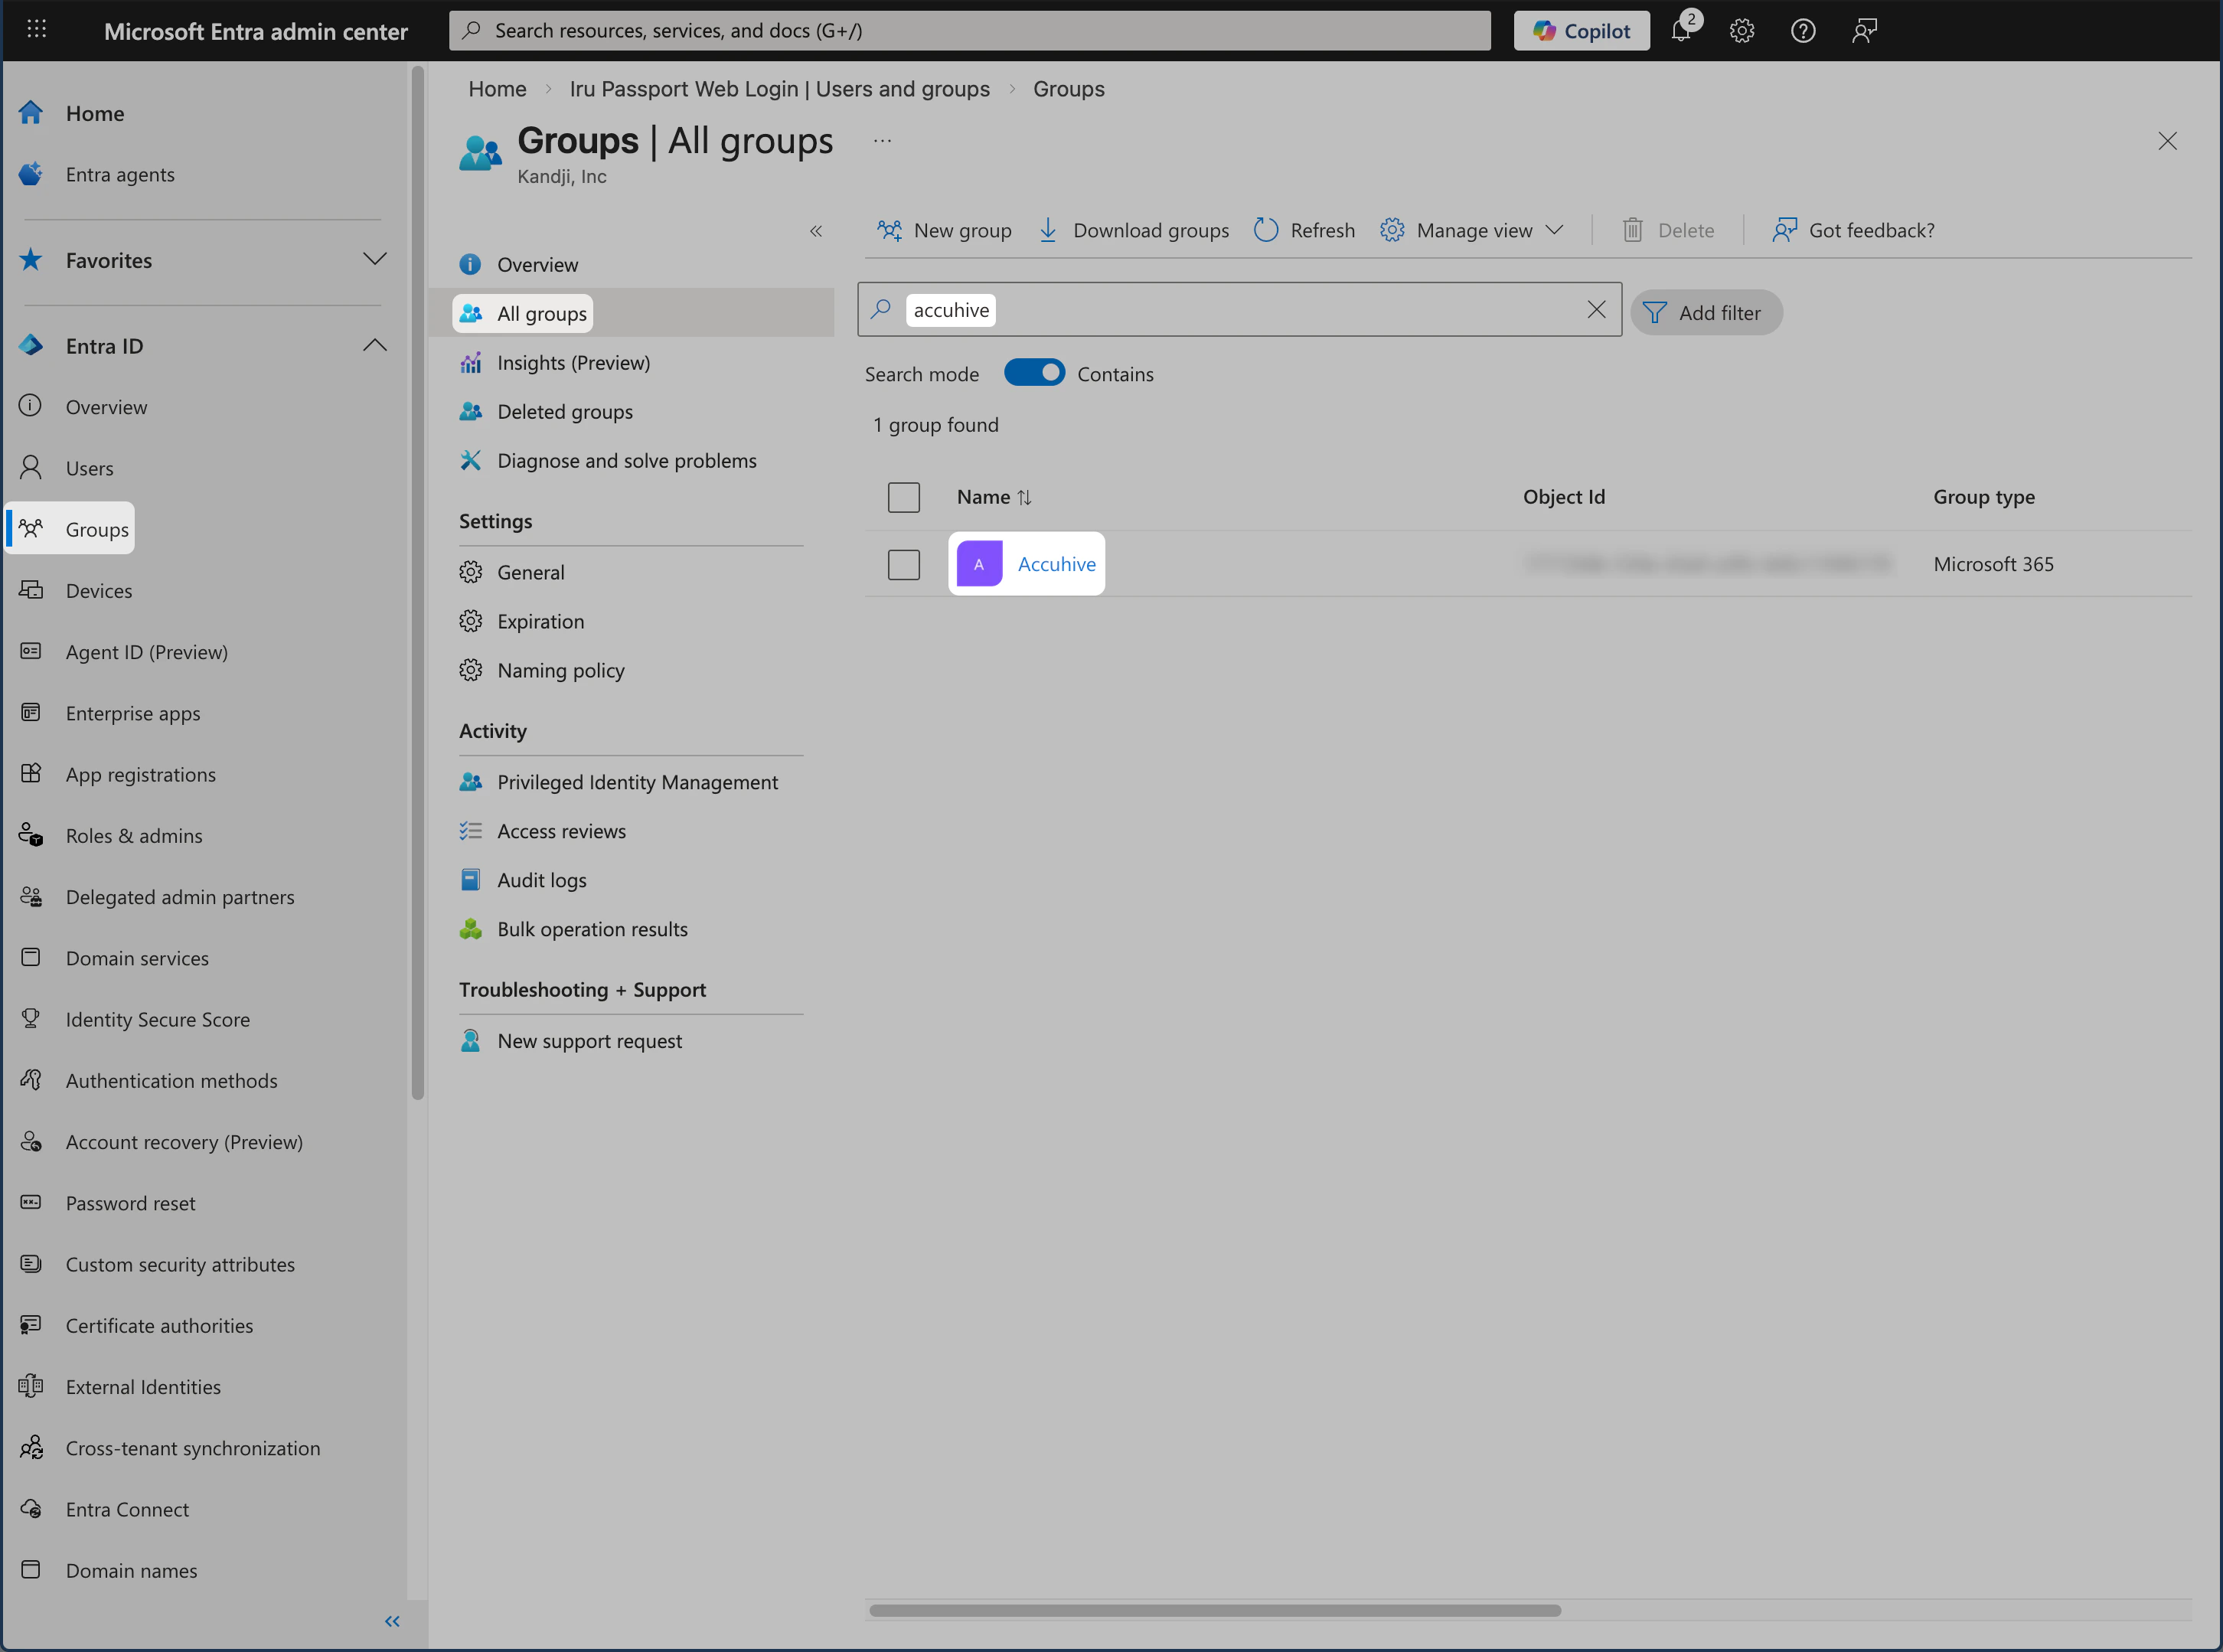This screenshot has height=1652, width=2223.
Task: Select Devices in the left sidebar
Action: click(x=99, y=590)
